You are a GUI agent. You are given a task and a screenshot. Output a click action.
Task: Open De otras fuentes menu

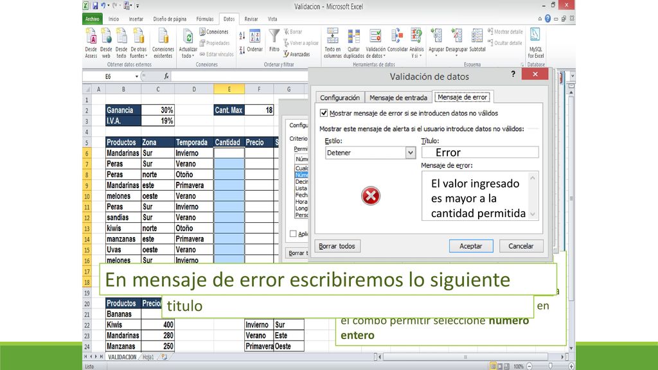pos(139,43)
